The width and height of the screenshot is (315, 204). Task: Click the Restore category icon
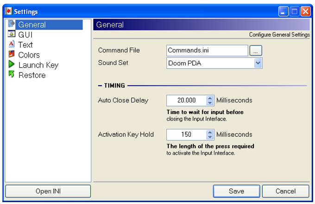[x=12, y=74]
